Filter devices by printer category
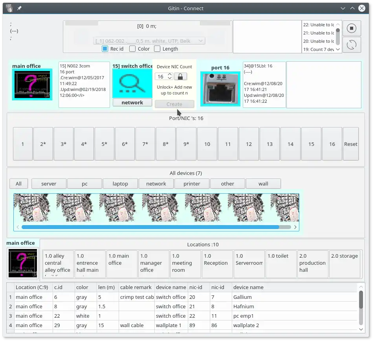This screenshot has height=342, width=374. tap(192, 184)
